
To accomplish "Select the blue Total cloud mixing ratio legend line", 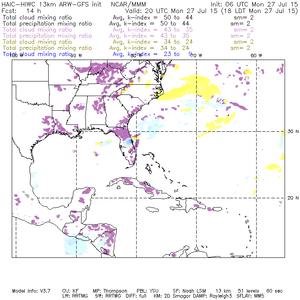I will coord(37,54).
